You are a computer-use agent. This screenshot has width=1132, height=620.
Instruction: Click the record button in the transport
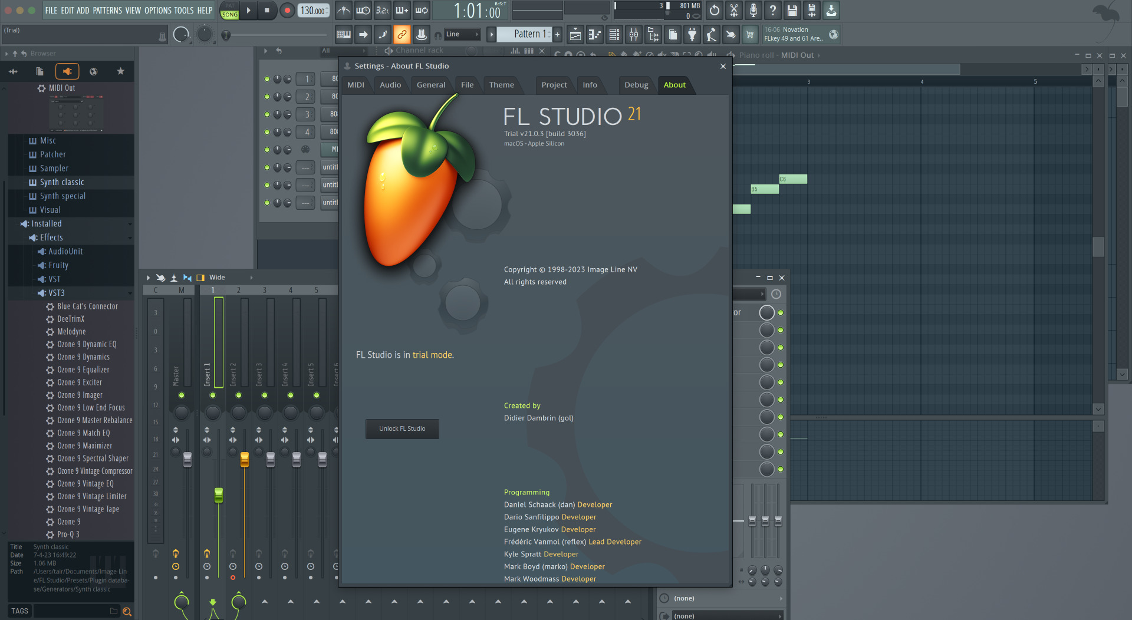(x=287, y=10)
